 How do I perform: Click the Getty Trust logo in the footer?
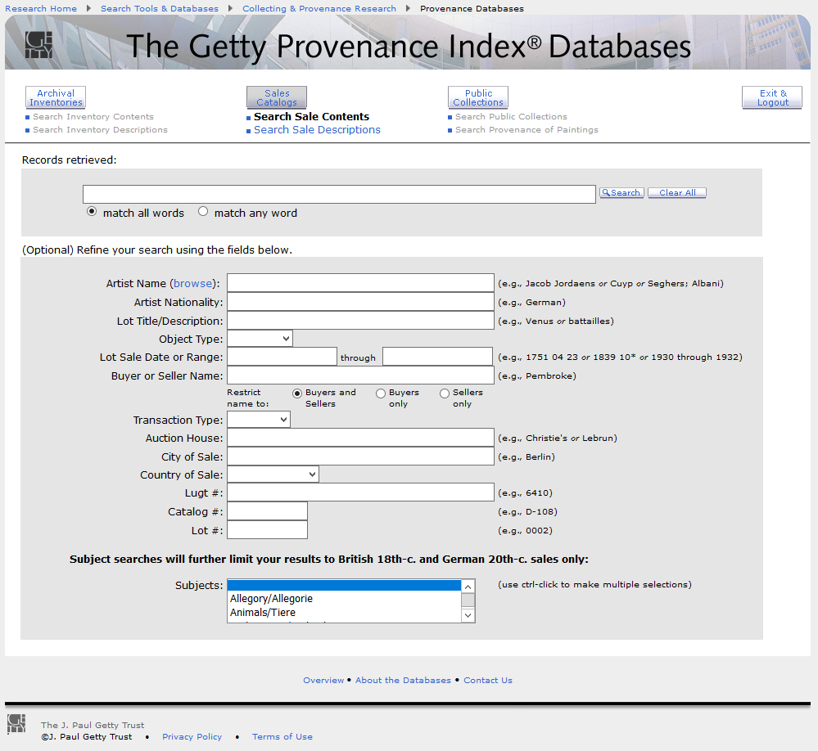click(x=16, y=723)
